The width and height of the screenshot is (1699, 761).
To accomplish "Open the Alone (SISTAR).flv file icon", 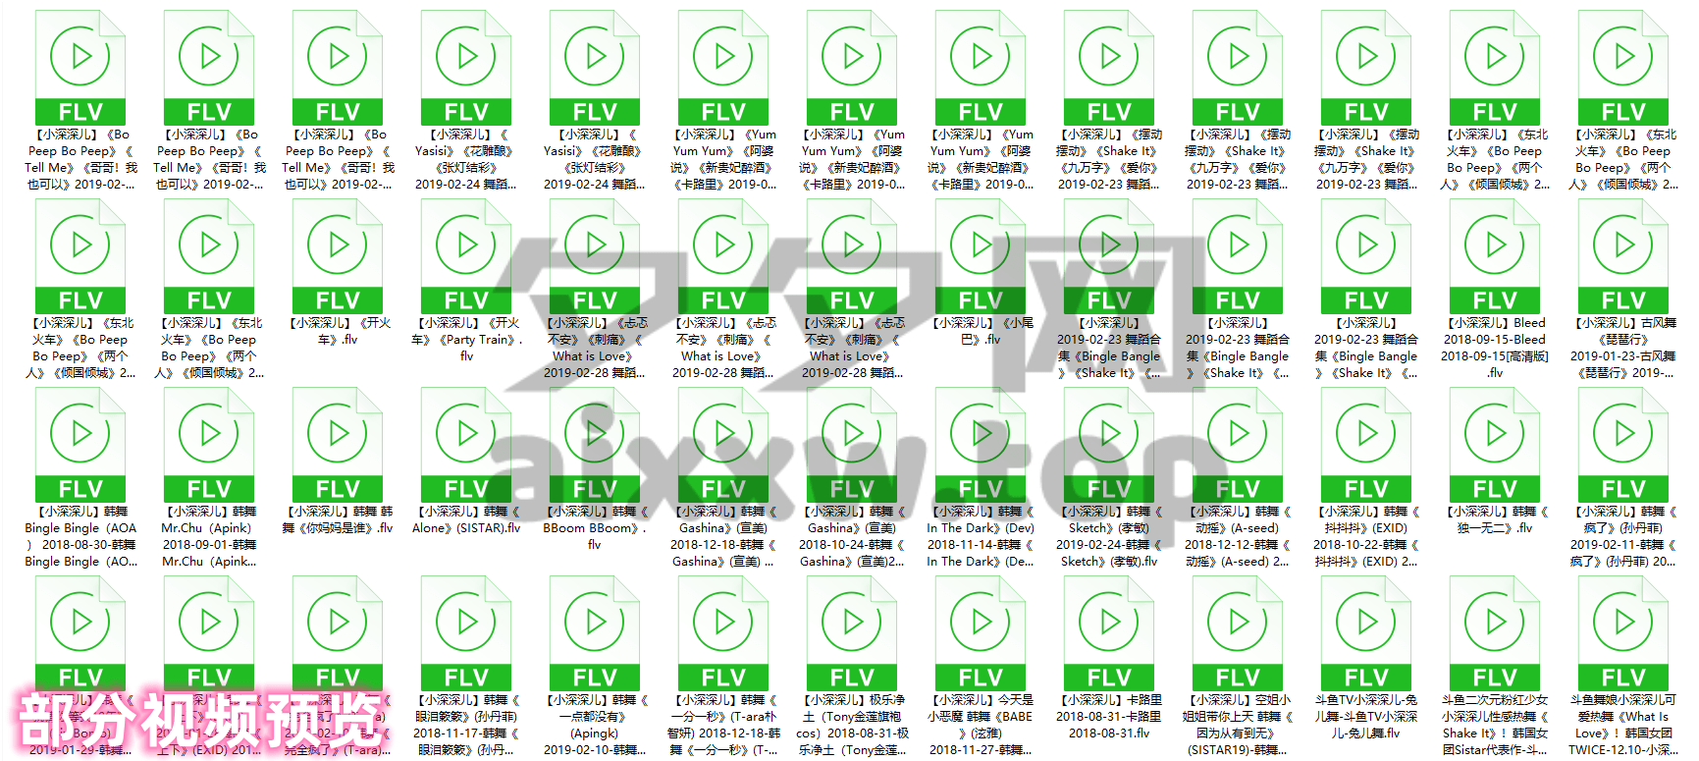I will coord(466,445).
